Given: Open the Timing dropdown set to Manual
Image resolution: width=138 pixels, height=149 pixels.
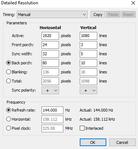Looking at the screenshot, I should [x=52, y=15].
